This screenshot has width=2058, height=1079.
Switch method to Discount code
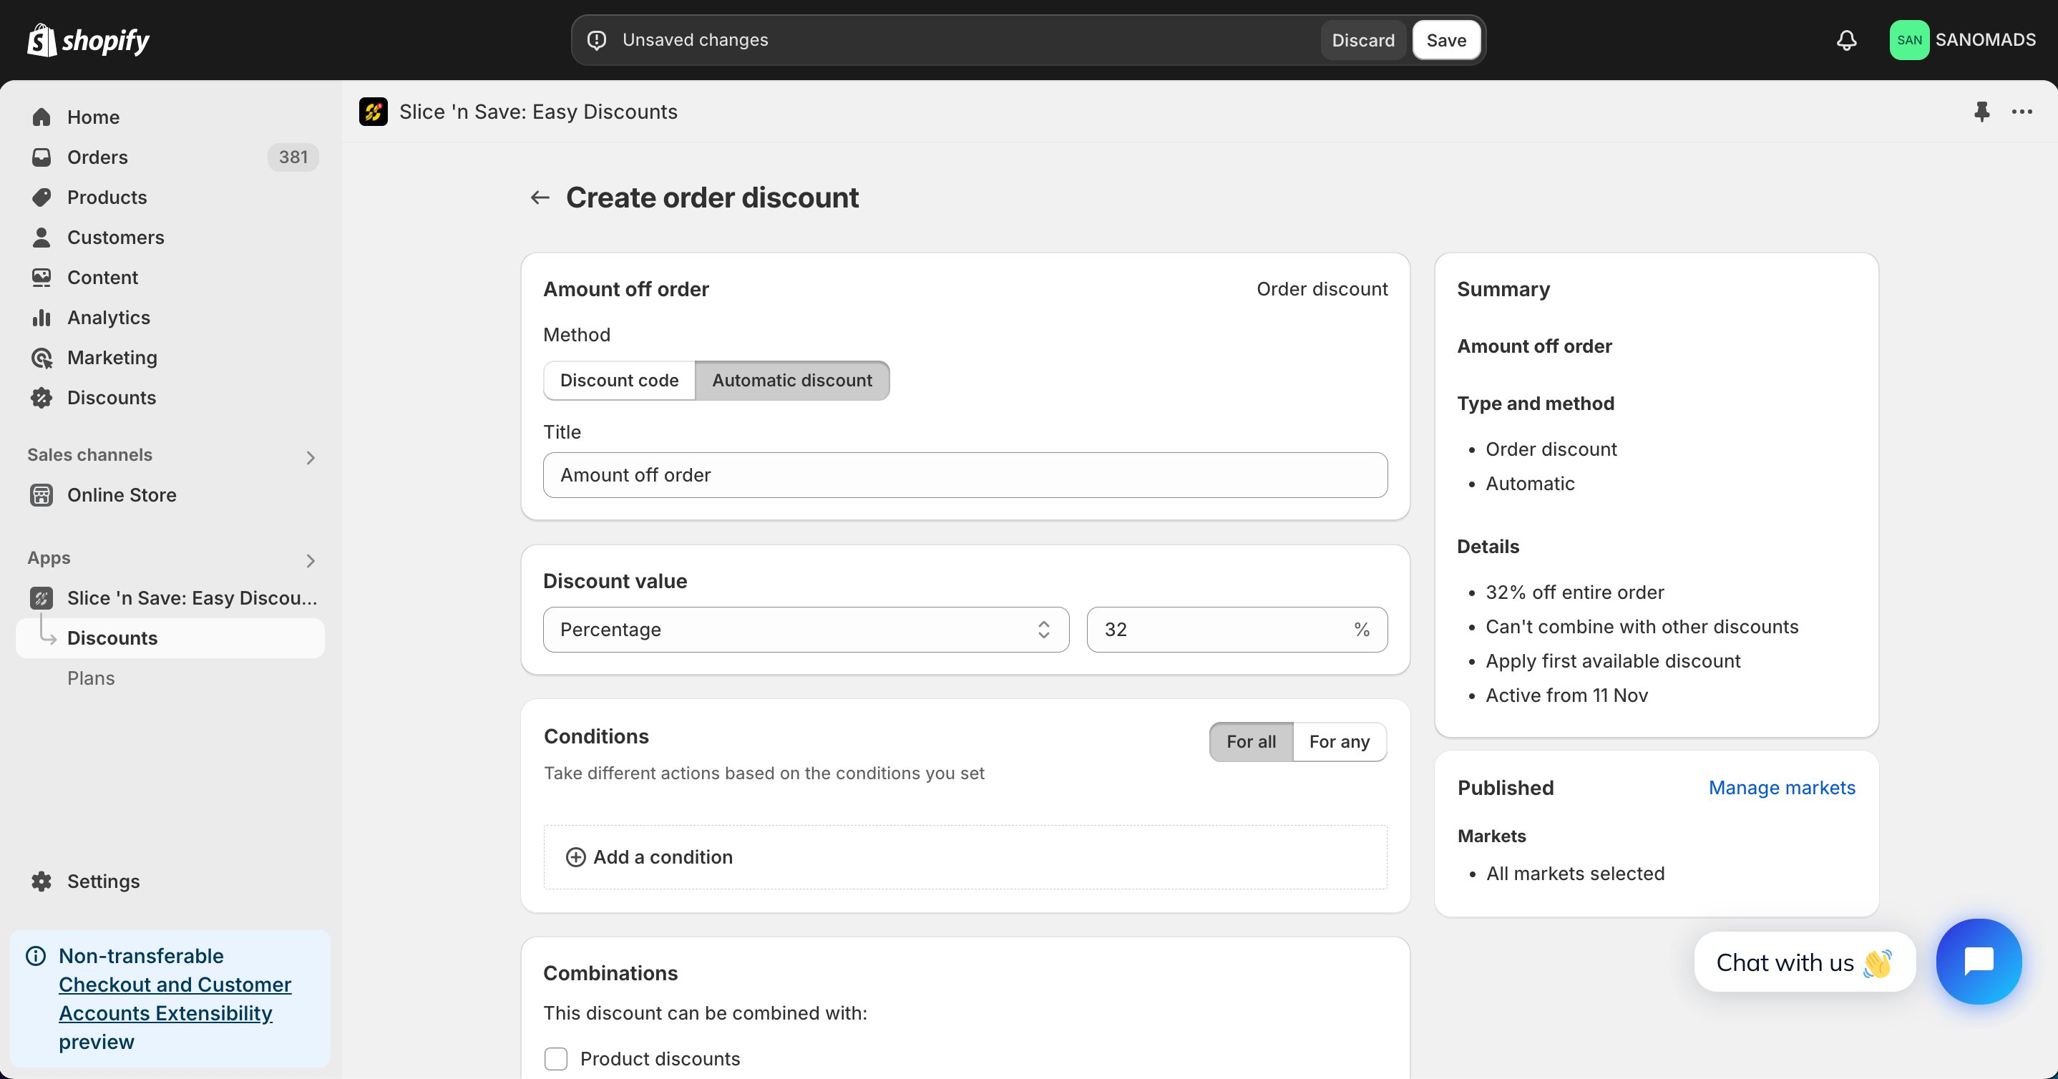click(x=619, y=380)
